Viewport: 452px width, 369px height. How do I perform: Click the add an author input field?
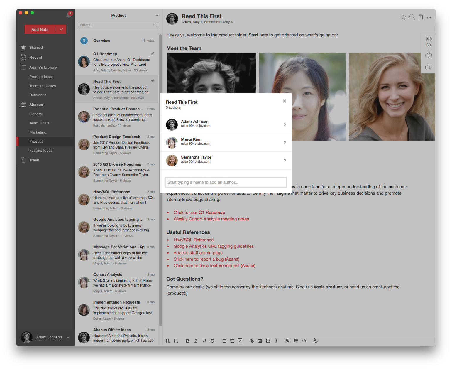226,182
